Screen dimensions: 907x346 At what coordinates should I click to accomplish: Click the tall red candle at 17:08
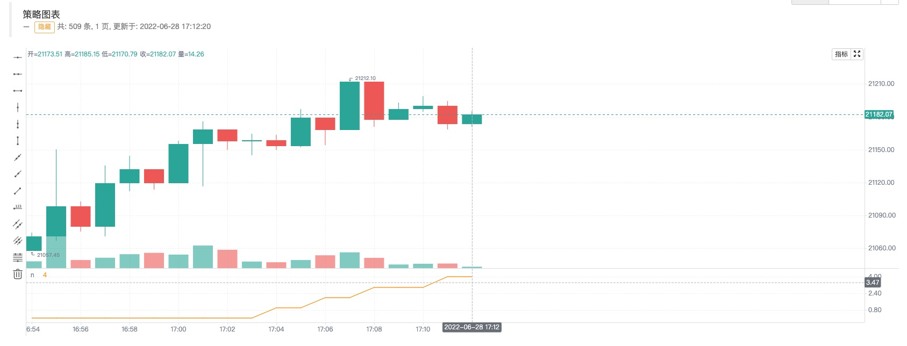point(374,100)
